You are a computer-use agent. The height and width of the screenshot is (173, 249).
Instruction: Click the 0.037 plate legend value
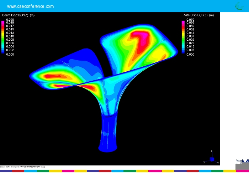click(191, 36)
